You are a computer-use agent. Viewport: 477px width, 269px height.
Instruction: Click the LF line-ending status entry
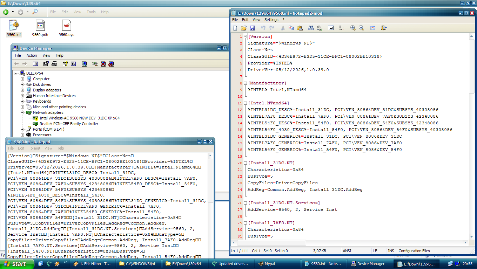coord(375,251)
